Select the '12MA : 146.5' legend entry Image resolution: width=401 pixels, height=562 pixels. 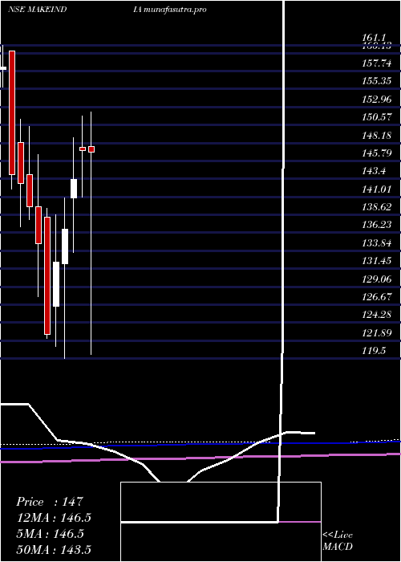click(54, 518)
